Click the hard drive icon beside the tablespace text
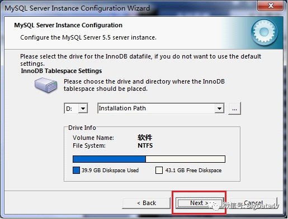This screenshot has width=288, height=219. (46, 85)
